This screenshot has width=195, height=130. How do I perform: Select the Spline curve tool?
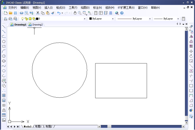4,66
